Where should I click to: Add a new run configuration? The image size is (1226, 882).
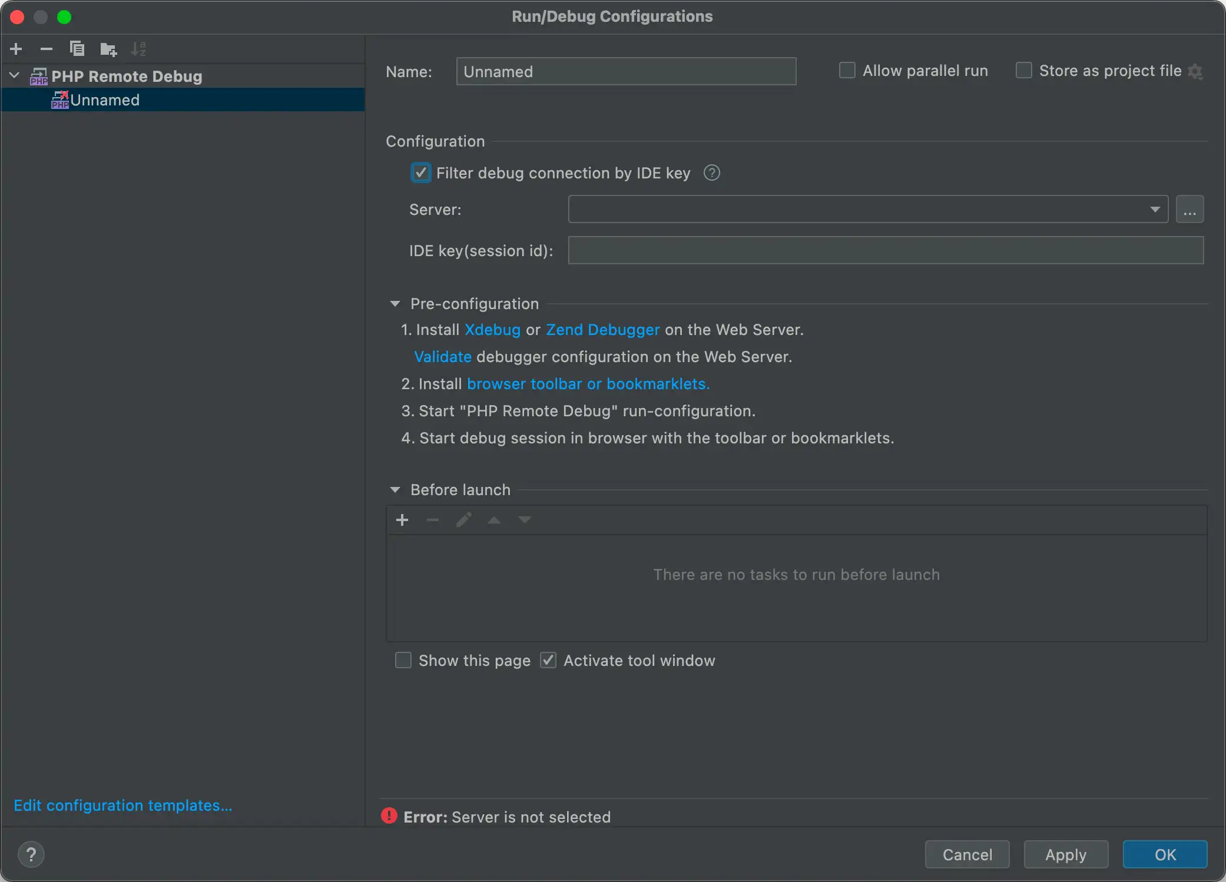point(16,49)
